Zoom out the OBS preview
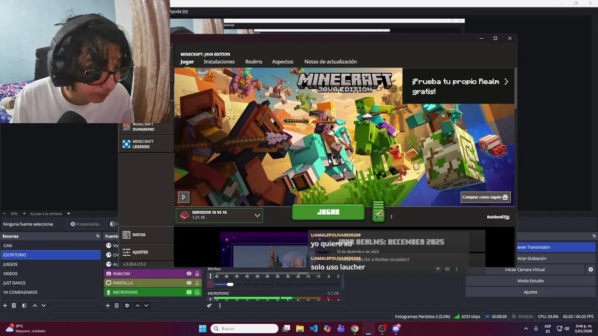Viewport: 598px width, 336px height. pyautogui.click(x=4, y=214)
